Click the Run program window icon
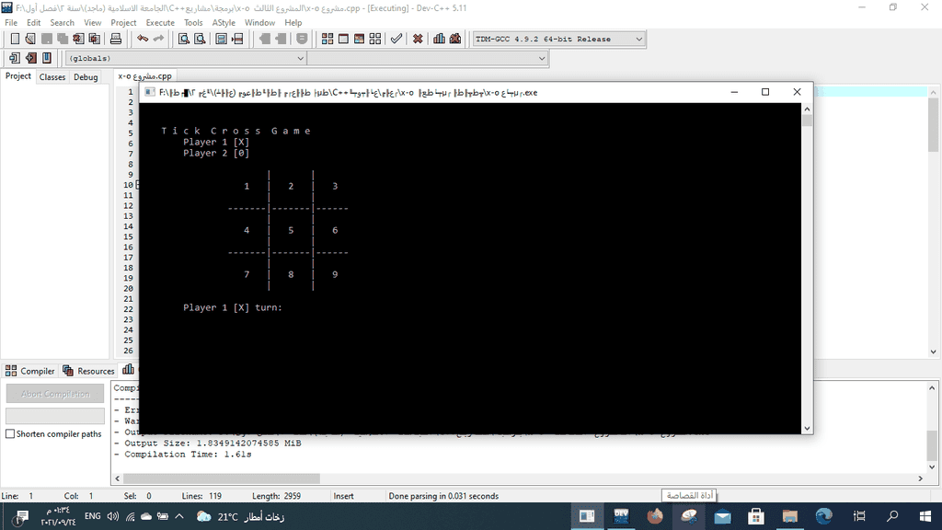 pyautogui.click(x=343, y=39)
